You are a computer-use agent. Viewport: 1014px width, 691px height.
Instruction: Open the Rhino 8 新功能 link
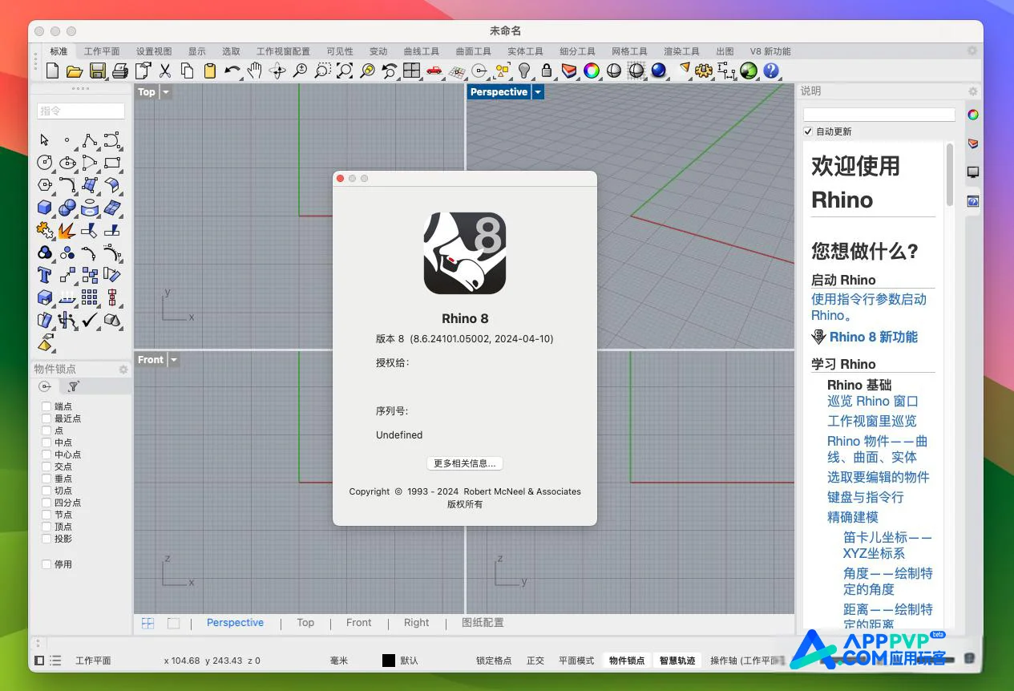pos(873,337)
